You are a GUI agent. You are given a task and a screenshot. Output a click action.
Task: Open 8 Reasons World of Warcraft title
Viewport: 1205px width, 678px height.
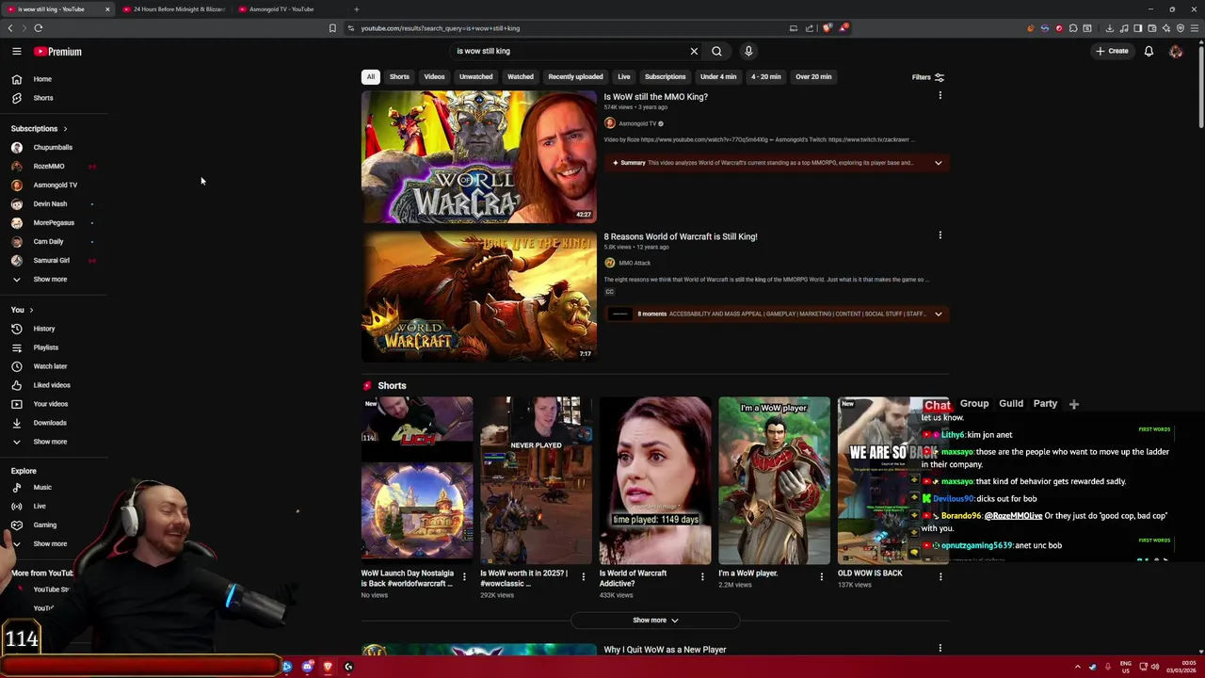point(680,236)
